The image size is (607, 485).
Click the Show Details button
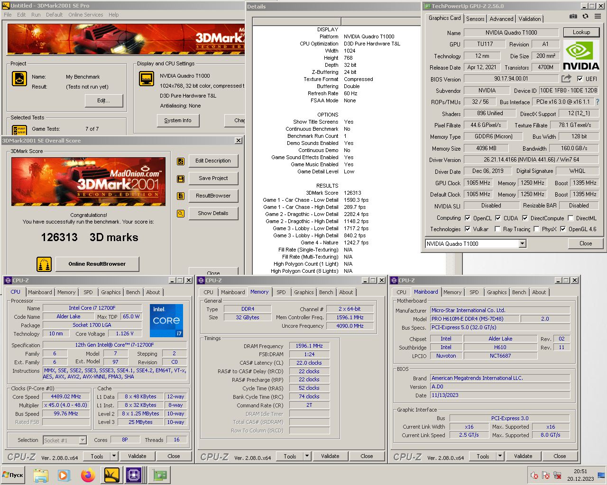(x=213, y=214)
